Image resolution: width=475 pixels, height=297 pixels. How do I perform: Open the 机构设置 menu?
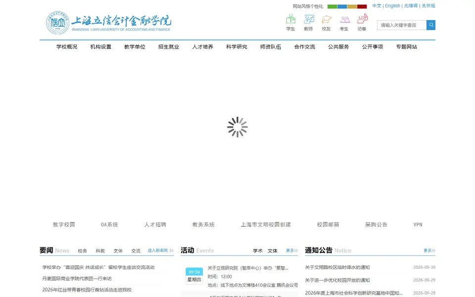point(100,47)
